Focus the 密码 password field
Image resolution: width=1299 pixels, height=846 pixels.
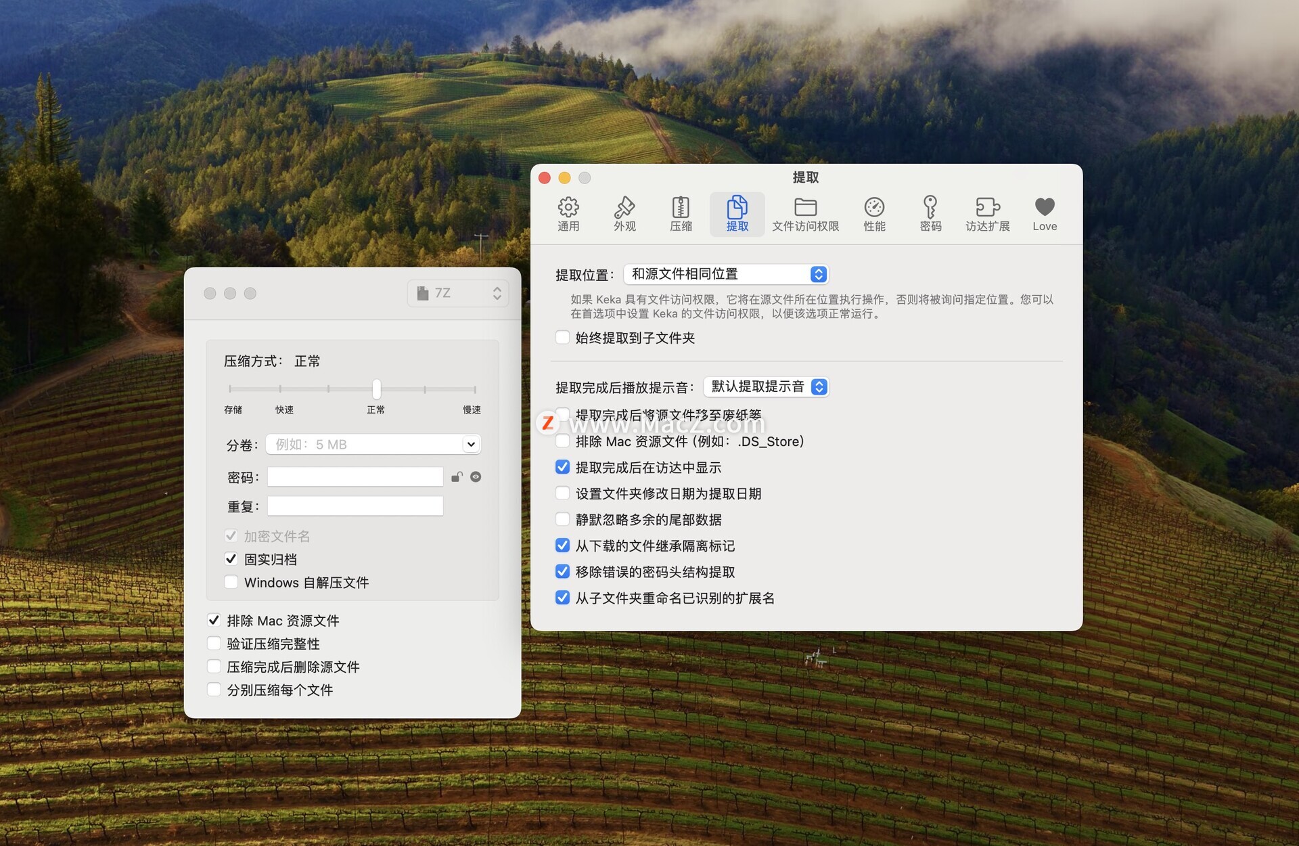355,477
